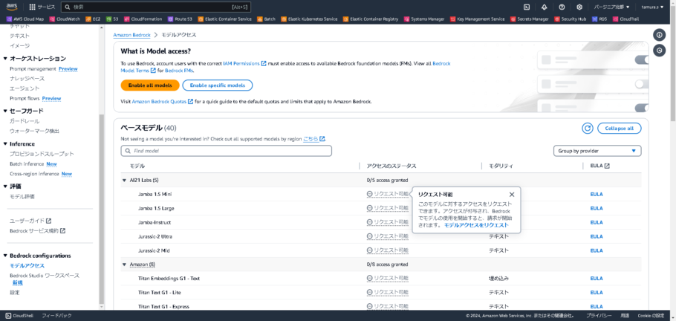Open Elastic Kubernetes Service bookmark
The width and height of the screenshot is (676, 321).
pyautogui.click(x=309, y=19)
